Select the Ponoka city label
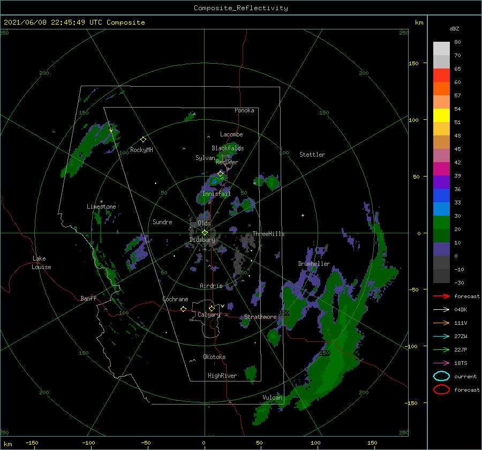The height and width of the screenshot is (450, 482). tap(244, 110)
